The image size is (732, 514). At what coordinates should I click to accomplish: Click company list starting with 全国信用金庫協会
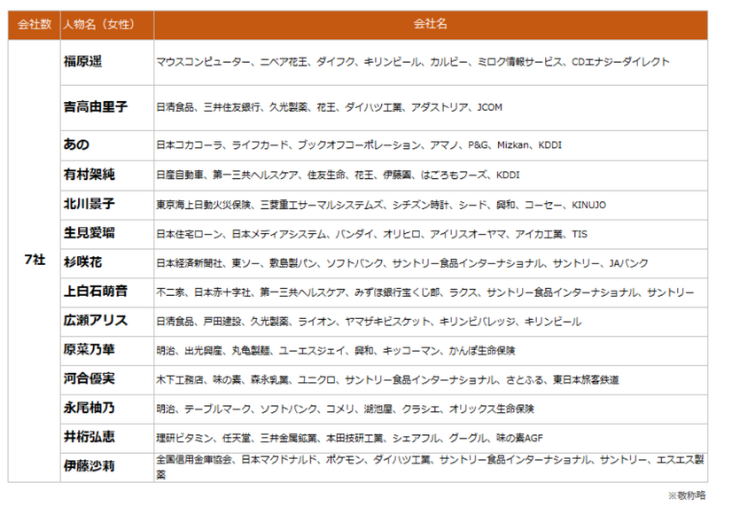point(430,467)
